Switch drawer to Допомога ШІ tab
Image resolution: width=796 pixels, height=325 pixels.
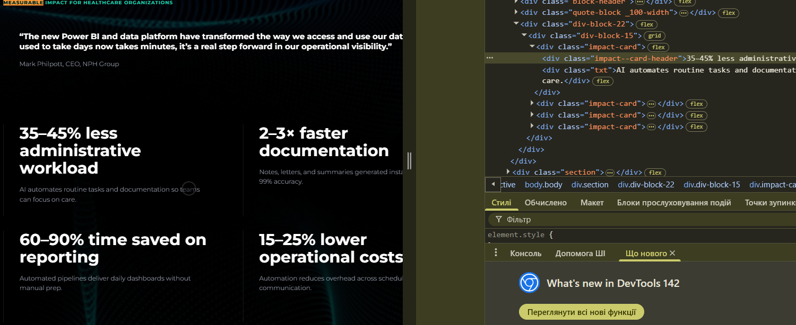580,254
